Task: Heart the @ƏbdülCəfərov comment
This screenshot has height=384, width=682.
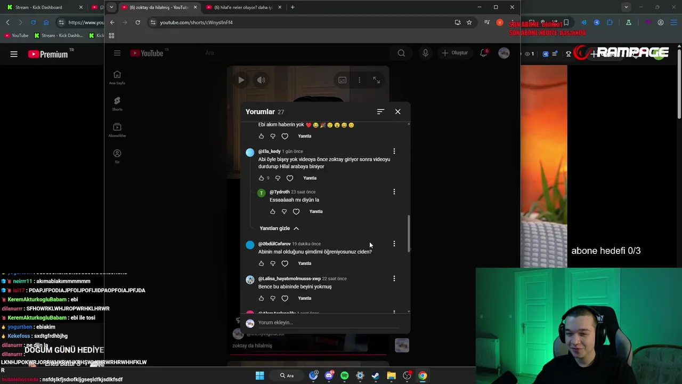Action: pos(285,263)
